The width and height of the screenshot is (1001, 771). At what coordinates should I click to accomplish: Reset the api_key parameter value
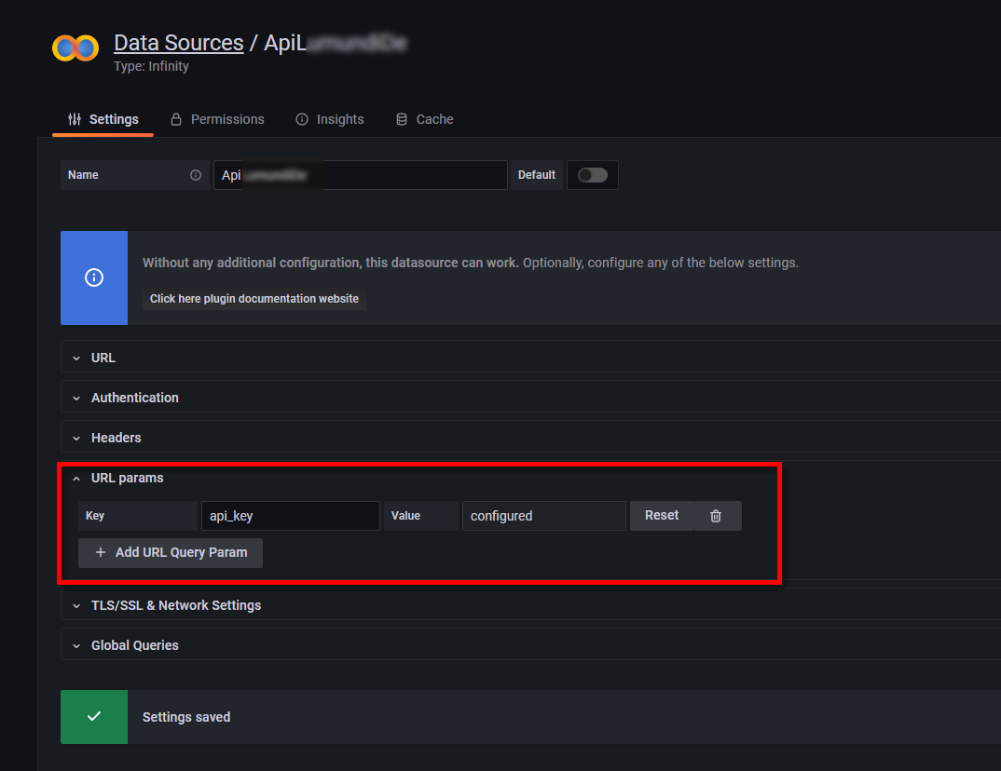tap(662, 515)
